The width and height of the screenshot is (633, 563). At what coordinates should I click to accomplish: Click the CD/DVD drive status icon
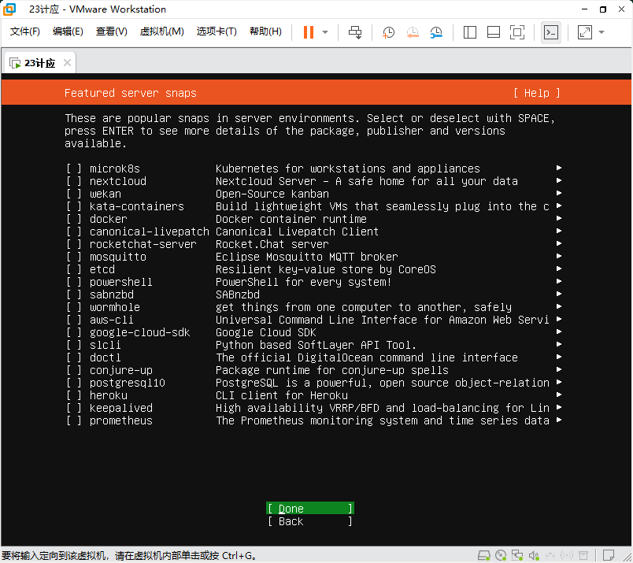(501, 556)
